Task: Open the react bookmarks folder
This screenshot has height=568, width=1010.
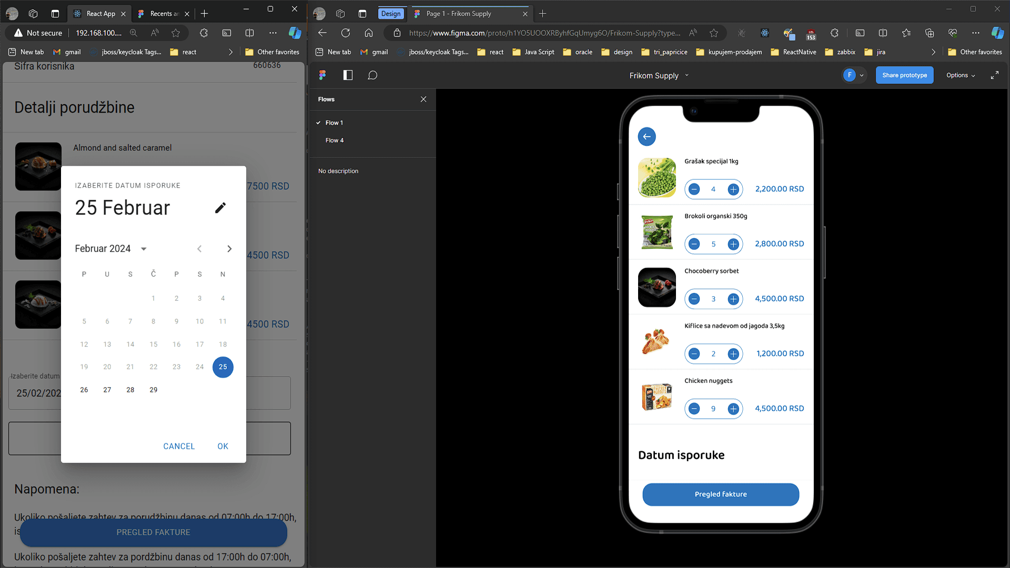Action: point(183,52)
